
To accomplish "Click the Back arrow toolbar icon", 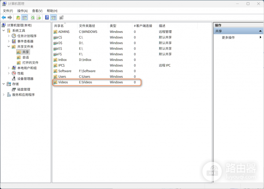I will (x=4, y=18).
